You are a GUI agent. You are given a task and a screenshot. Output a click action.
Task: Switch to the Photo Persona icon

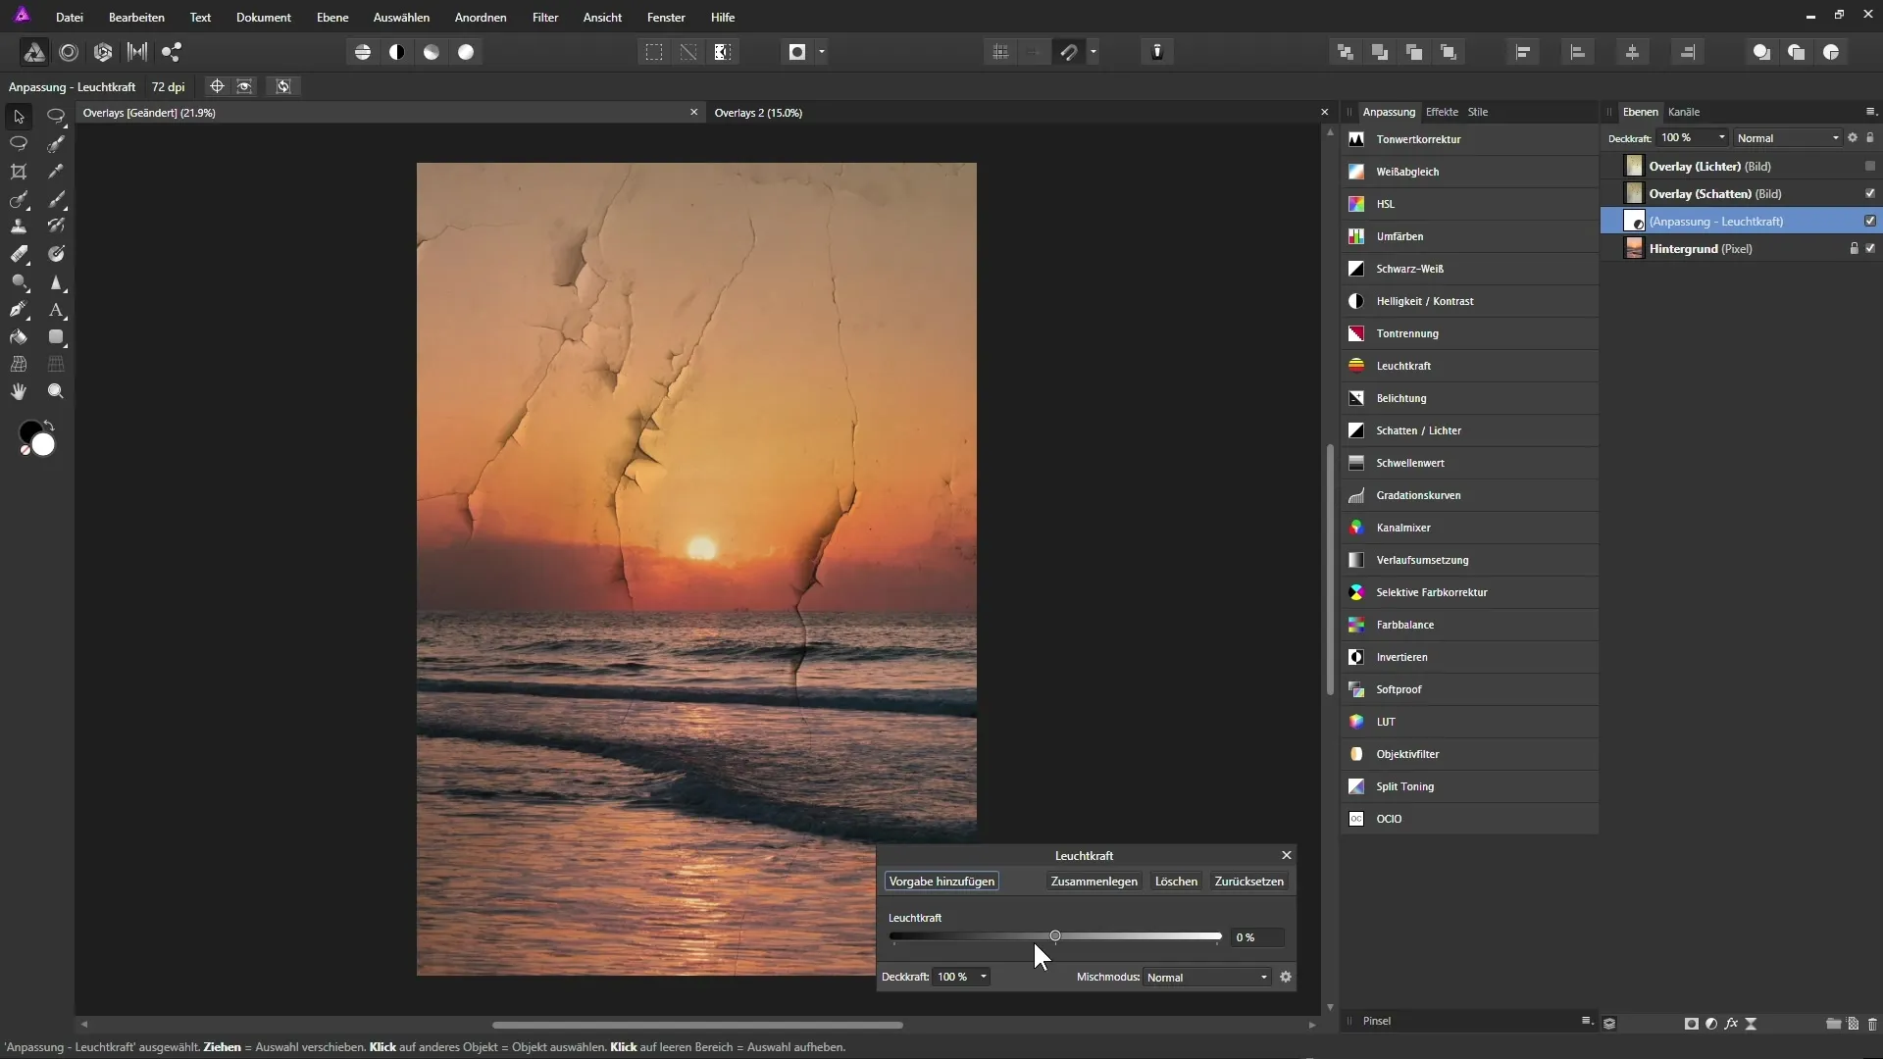34,52
